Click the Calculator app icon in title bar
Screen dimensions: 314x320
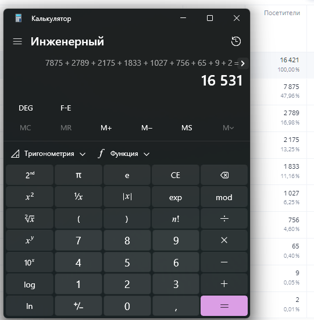click(x=19, y=19)
